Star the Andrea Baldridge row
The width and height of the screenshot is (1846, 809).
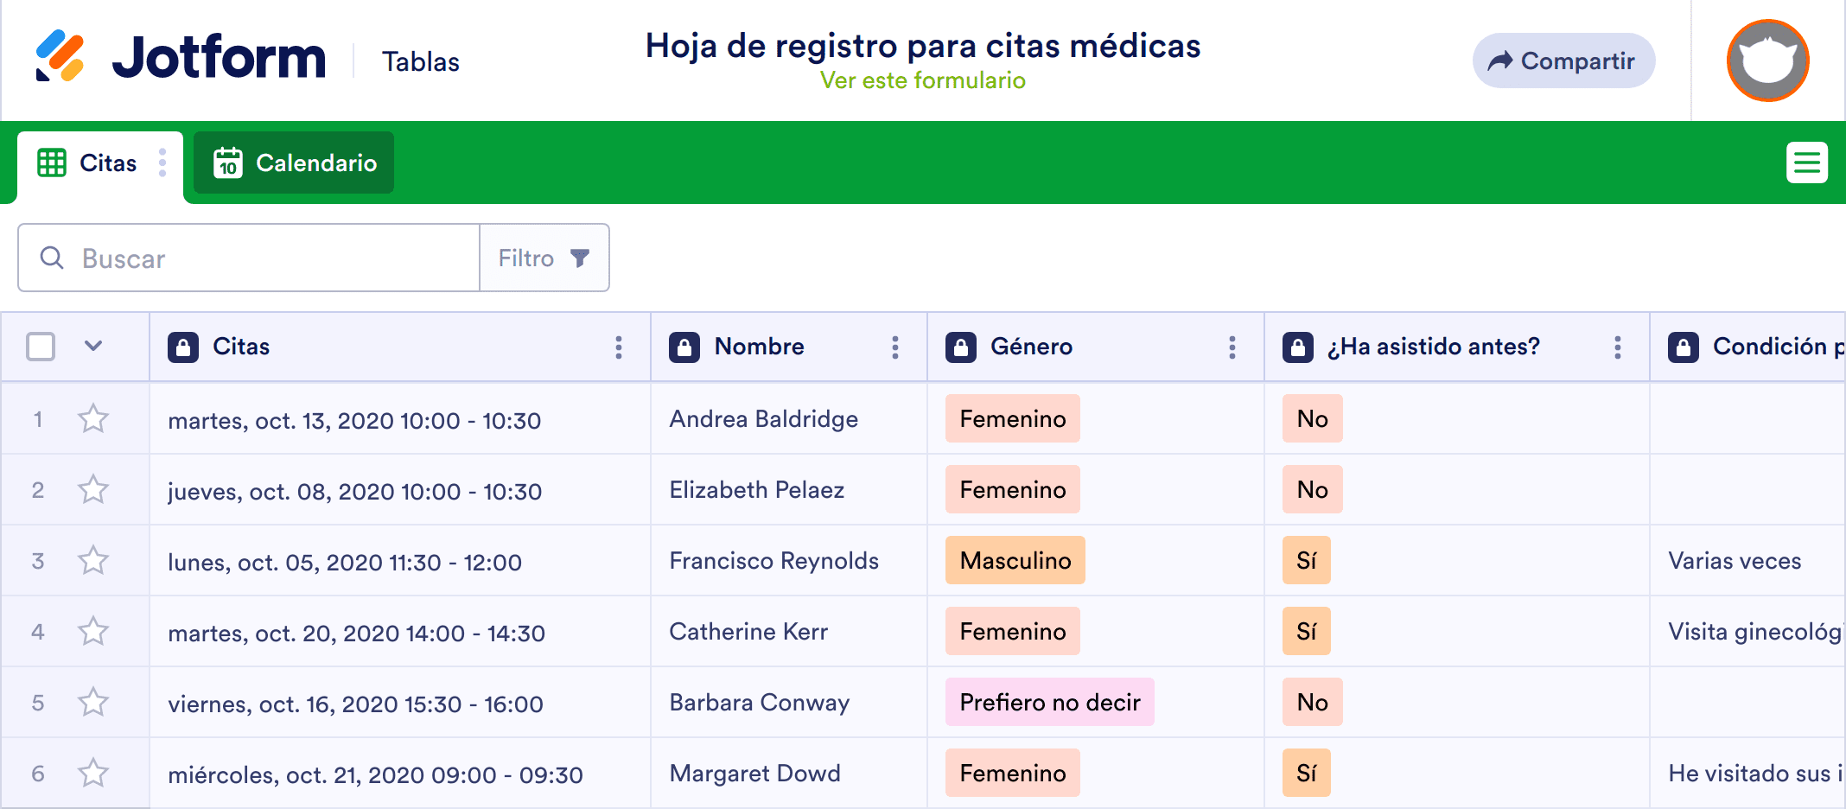click(x=93, y=419)
